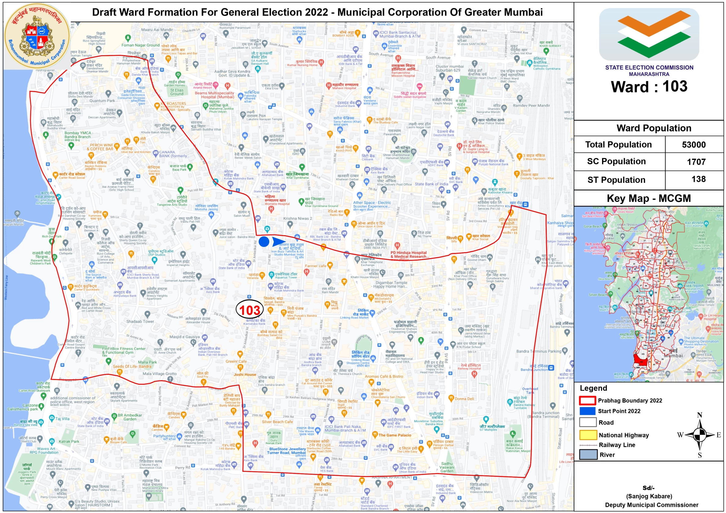The image size is (726, 513).
Task: Click the PD Hinduja Hospital marker icon
Action: [397, 245]
